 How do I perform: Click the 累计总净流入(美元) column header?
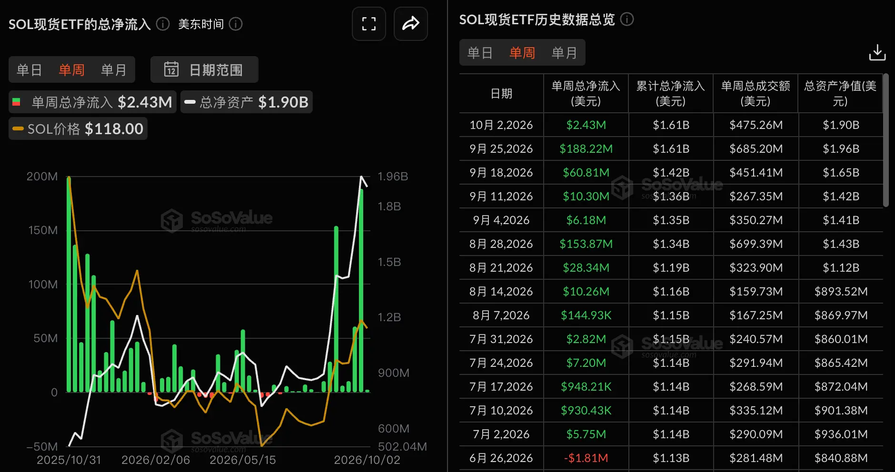point(671,93)
